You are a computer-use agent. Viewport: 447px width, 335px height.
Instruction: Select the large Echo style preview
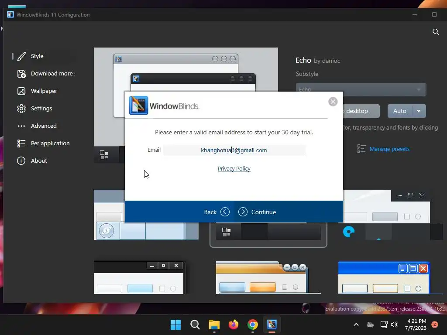click(x=186, y=70)
